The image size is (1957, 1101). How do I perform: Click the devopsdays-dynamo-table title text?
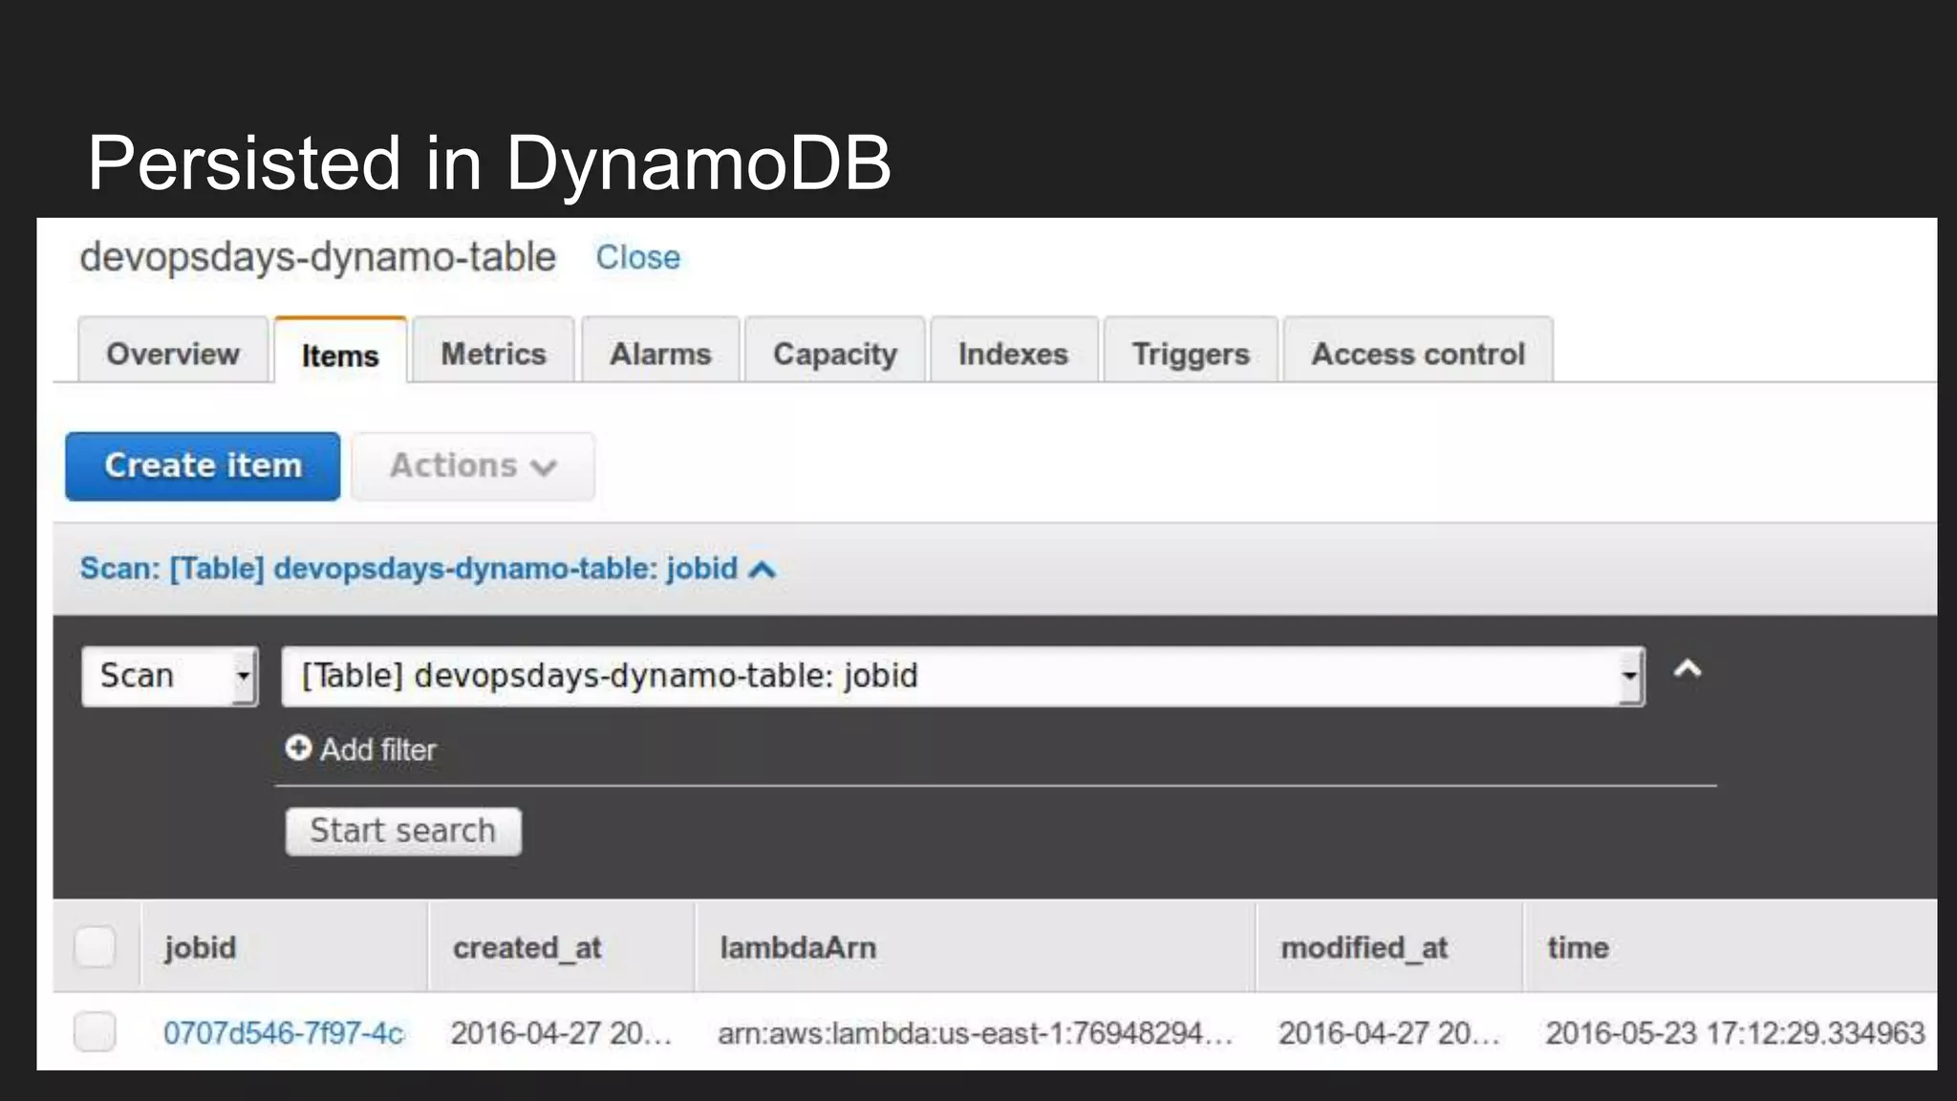(317, 257)
